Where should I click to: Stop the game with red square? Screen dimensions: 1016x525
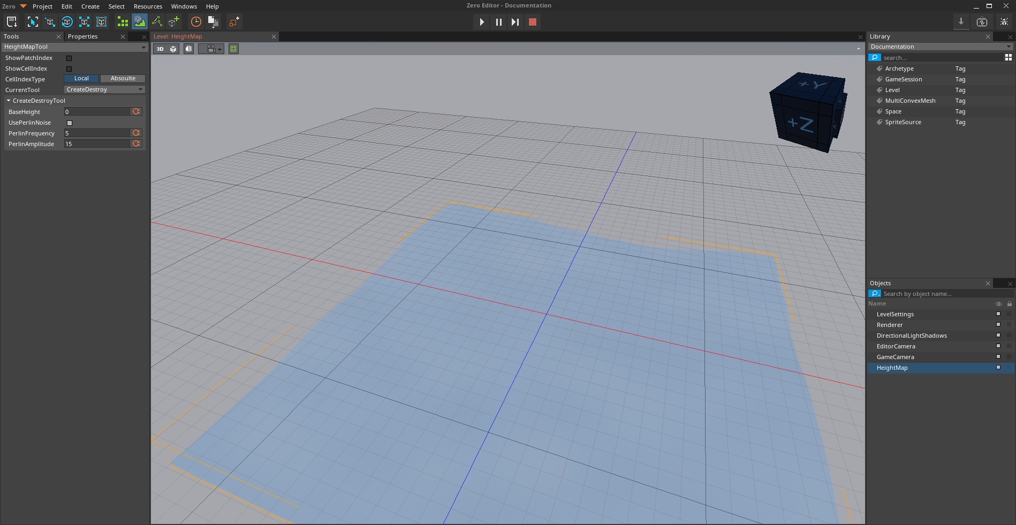tap(532, 22)
